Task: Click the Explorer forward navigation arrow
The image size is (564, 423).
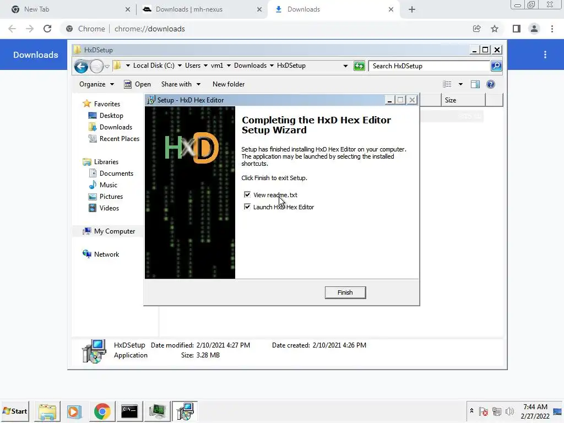Action: pyautogui.click(x=96, y=66)
